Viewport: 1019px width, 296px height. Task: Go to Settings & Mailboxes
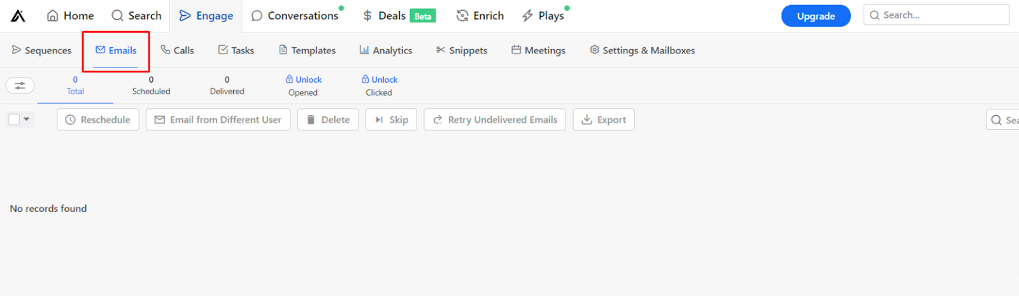tap(642, 50)
